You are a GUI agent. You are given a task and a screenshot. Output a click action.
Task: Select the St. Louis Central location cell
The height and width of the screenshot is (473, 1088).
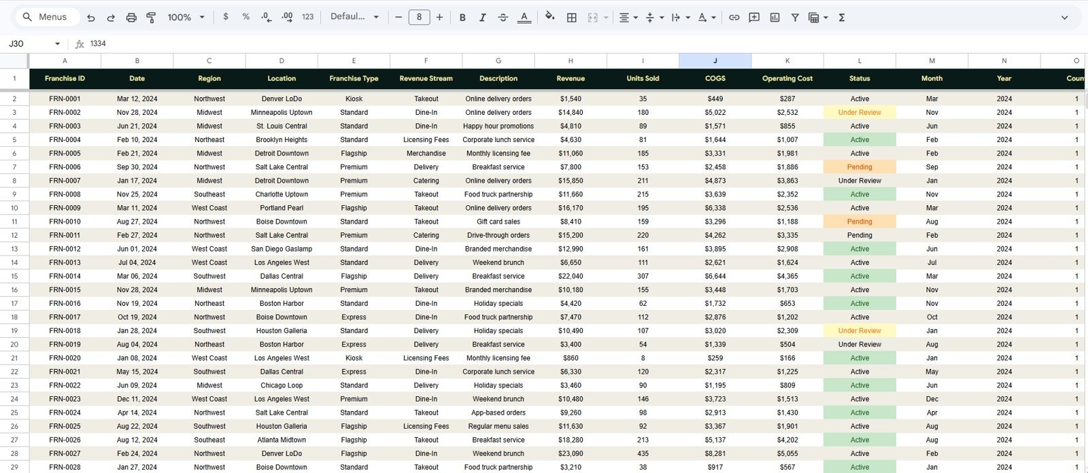[x=282, y=126]
